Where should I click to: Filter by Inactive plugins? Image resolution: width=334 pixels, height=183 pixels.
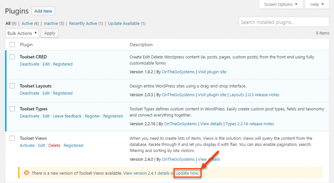click(x=51, y=23)
